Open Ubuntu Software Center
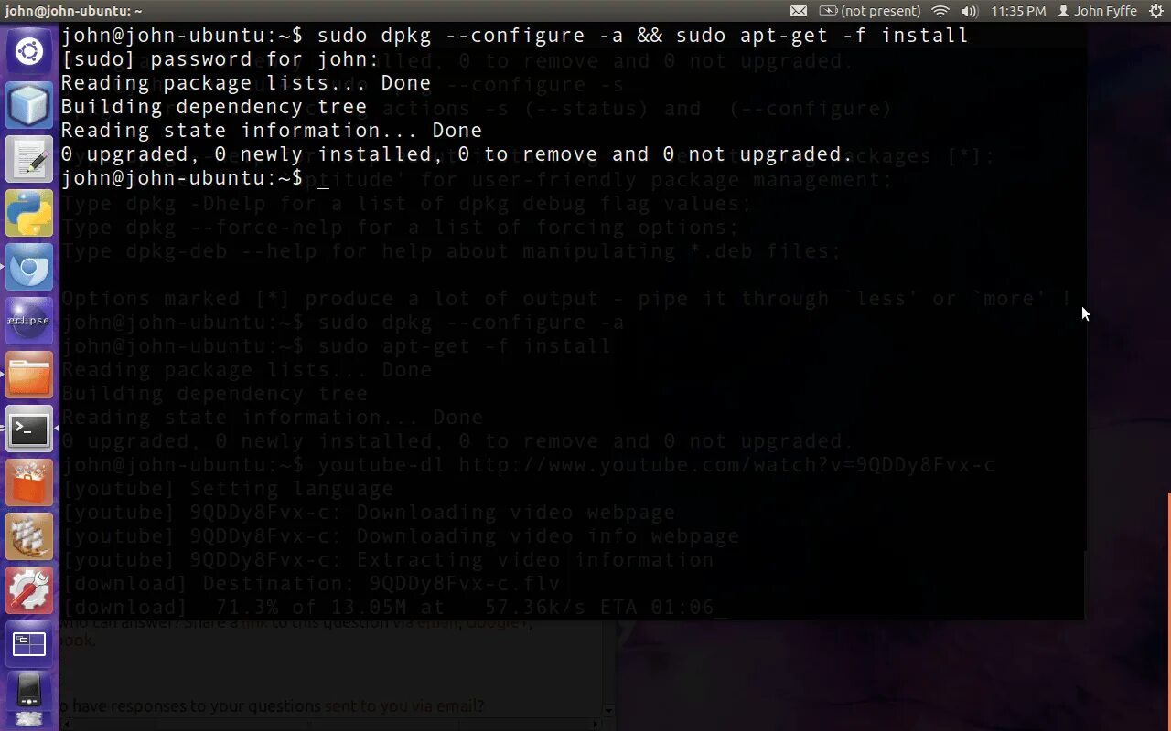 point(29,482)
